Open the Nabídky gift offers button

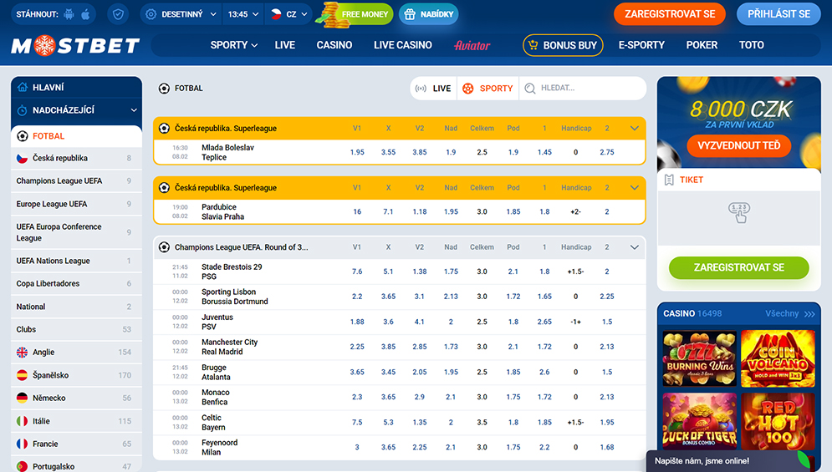click(x=428, y=14)
